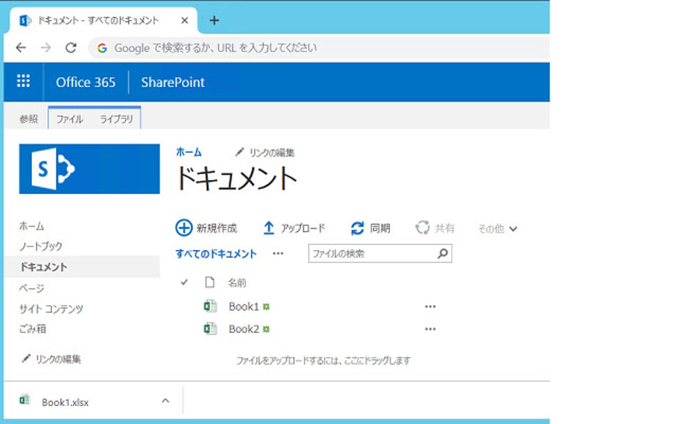Click the 同期 sync arrows icon

(356, 227)
